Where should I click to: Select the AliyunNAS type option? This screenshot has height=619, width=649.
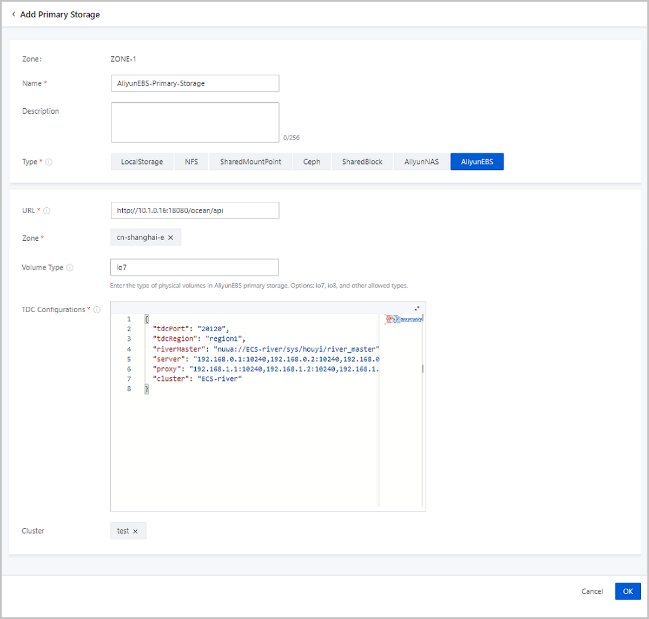coord(421,162)
